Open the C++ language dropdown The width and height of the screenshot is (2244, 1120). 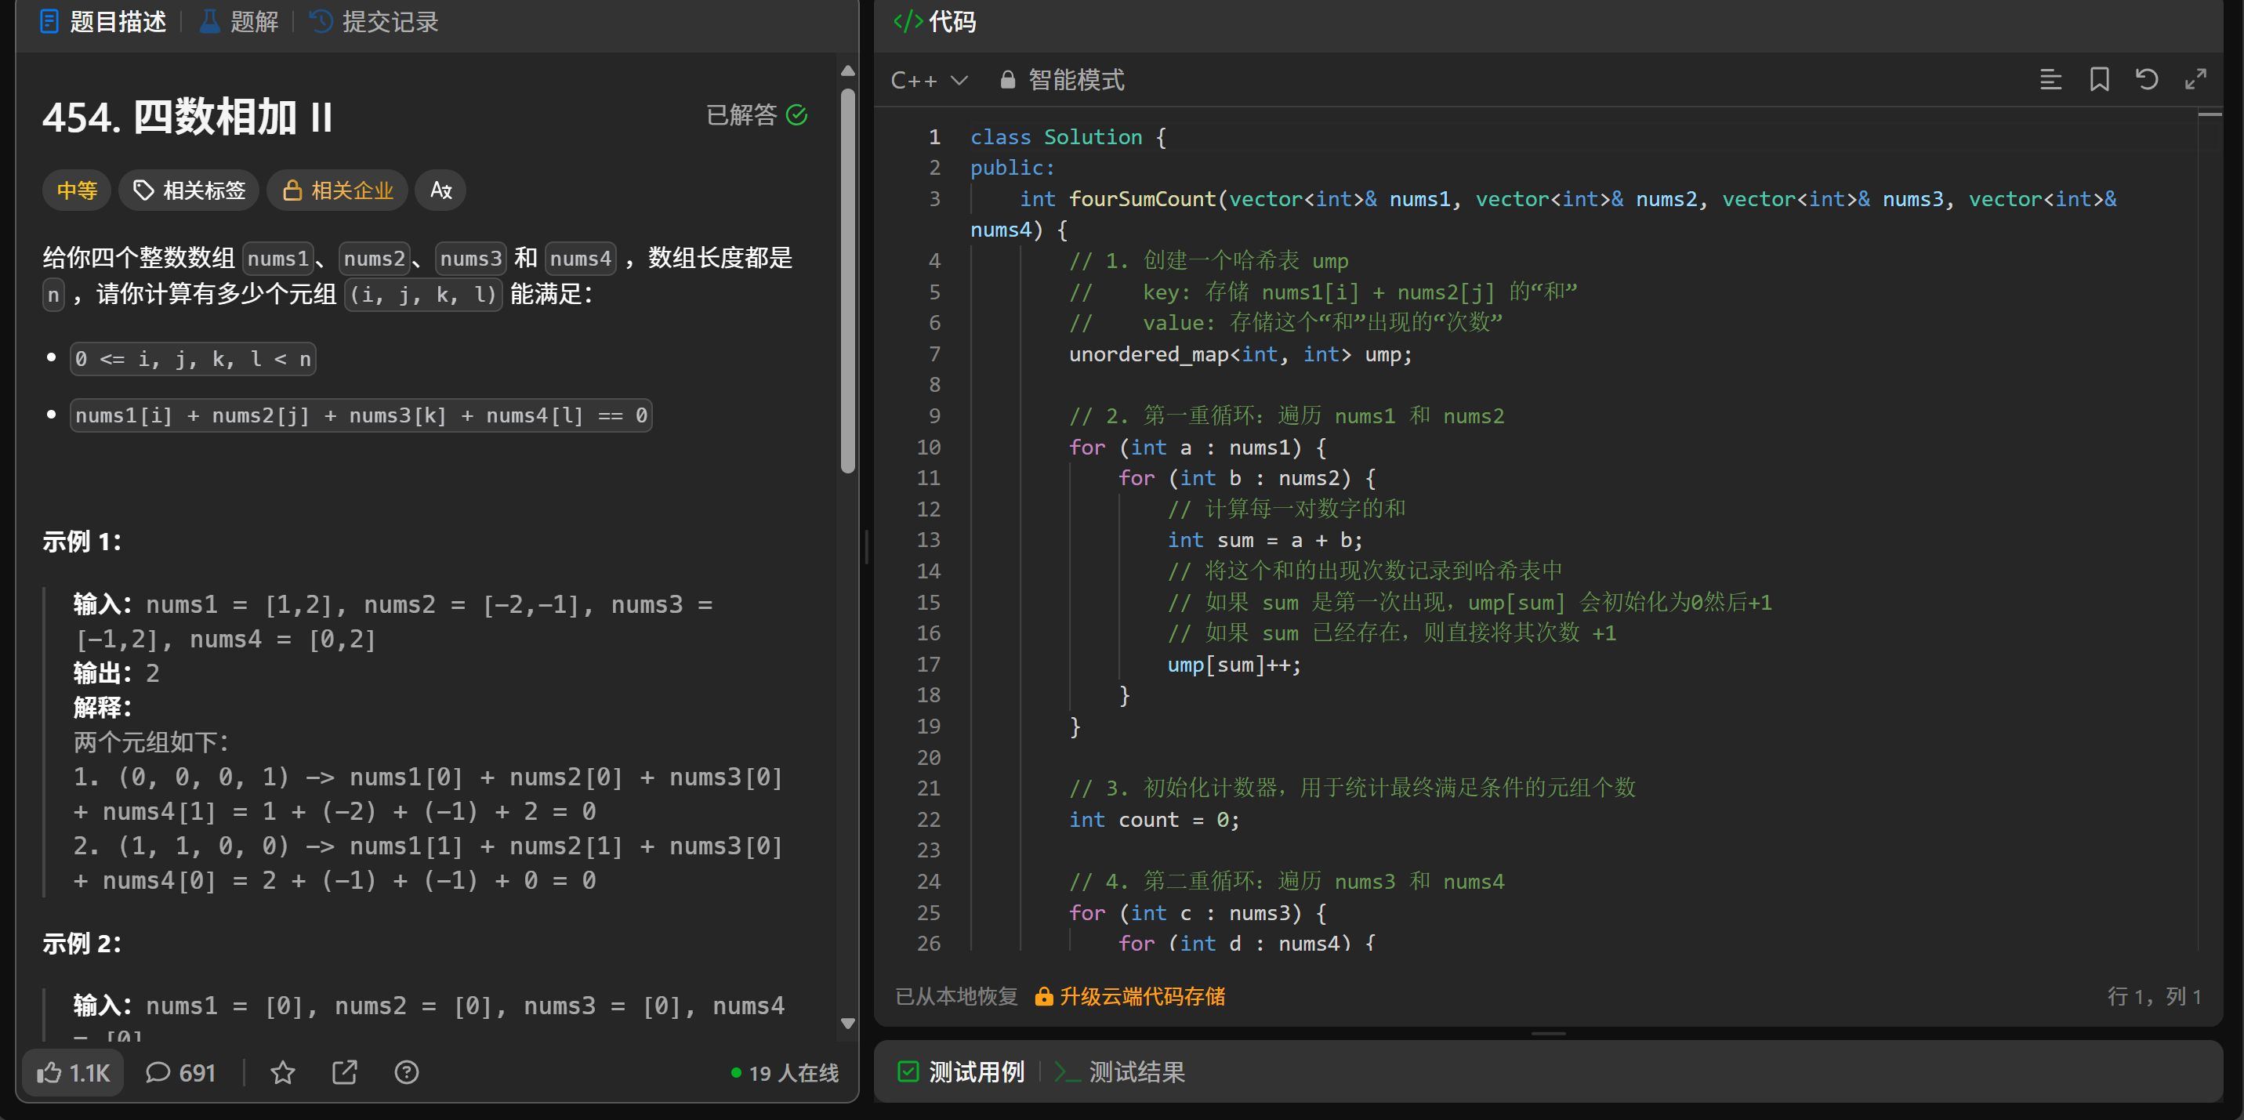pos(929,80)
